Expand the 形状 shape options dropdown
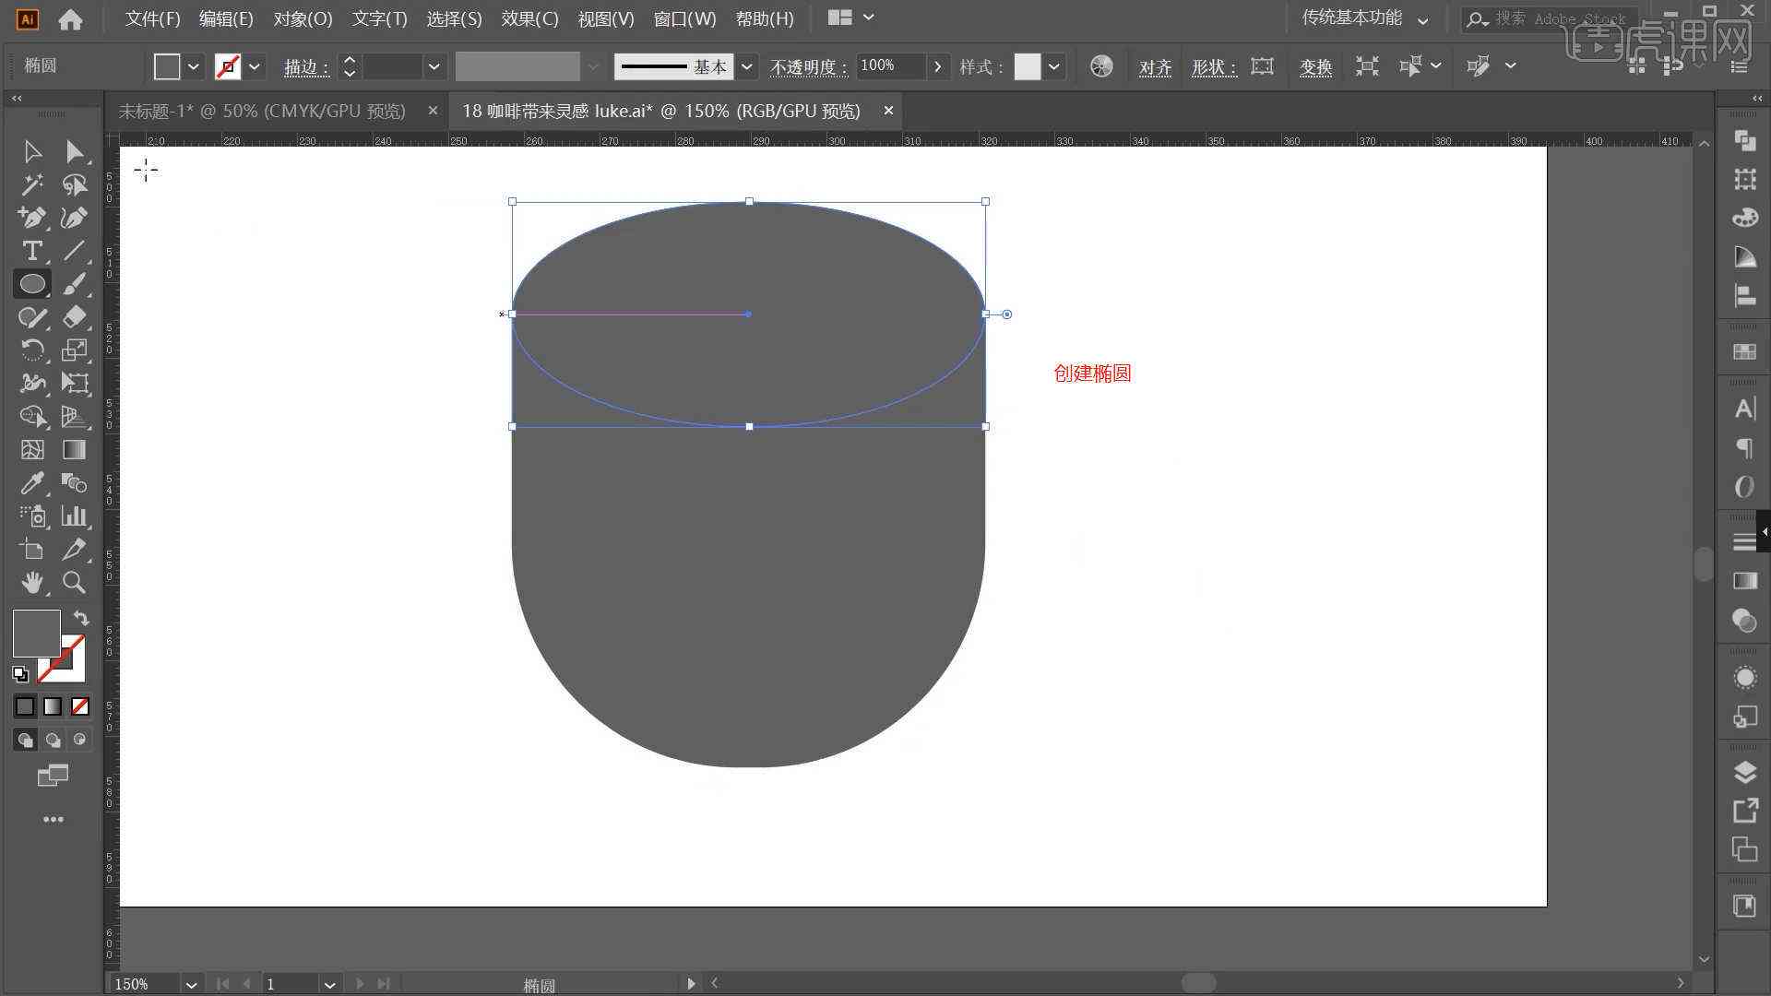 click(x=1263, y=65)
